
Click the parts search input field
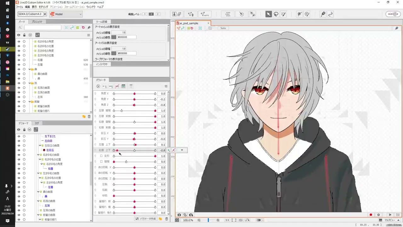tap(43, 28)
